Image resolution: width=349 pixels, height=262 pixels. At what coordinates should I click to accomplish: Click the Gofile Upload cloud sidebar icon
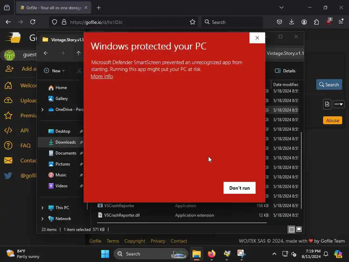click(x=8, y=101)
